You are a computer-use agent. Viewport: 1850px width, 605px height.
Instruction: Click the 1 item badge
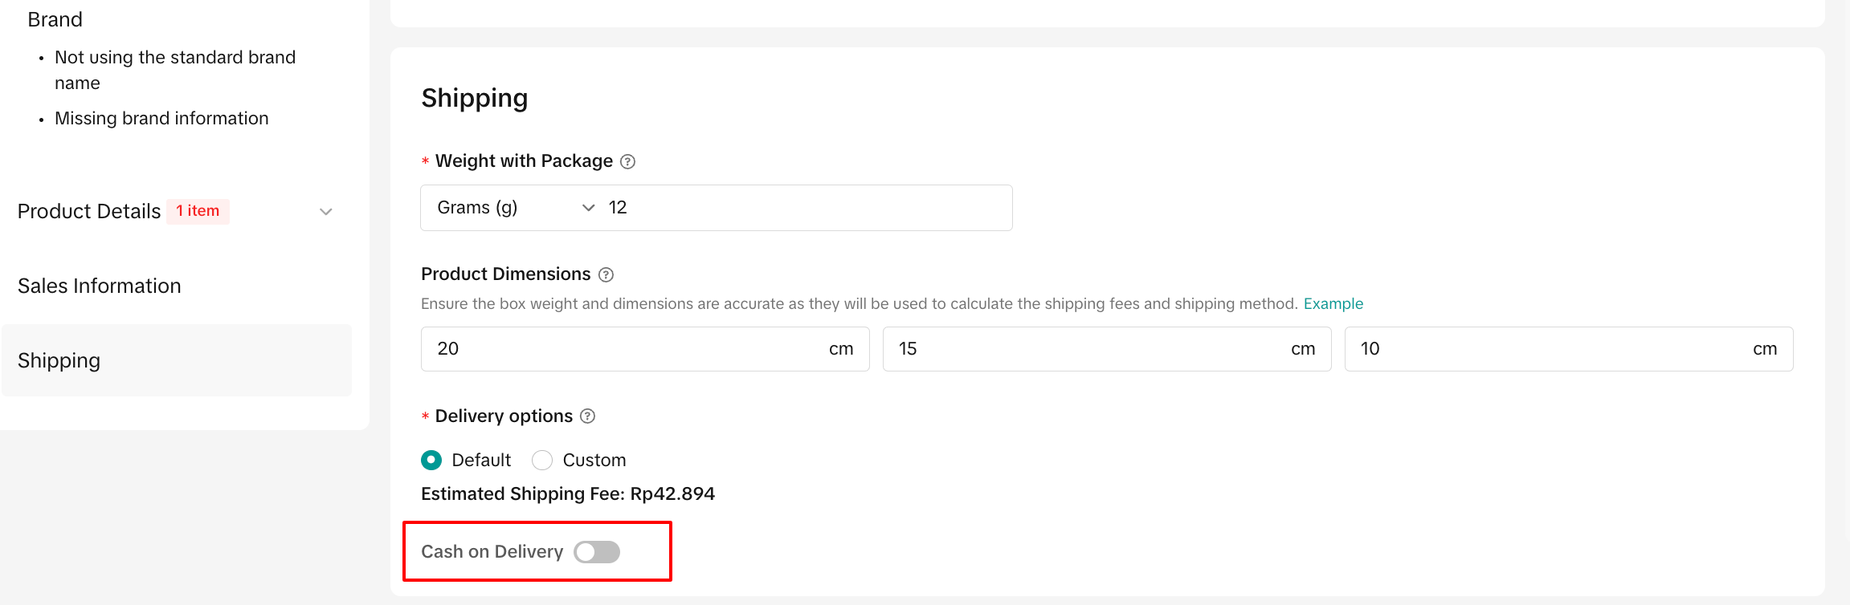point(198,211)
